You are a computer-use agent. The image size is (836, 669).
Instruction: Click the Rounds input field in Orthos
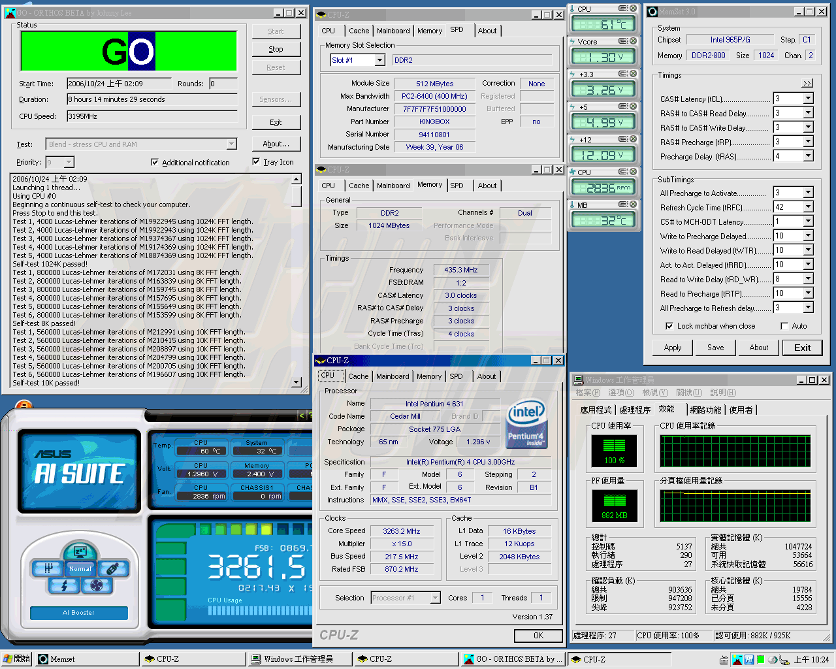point(223,84)
